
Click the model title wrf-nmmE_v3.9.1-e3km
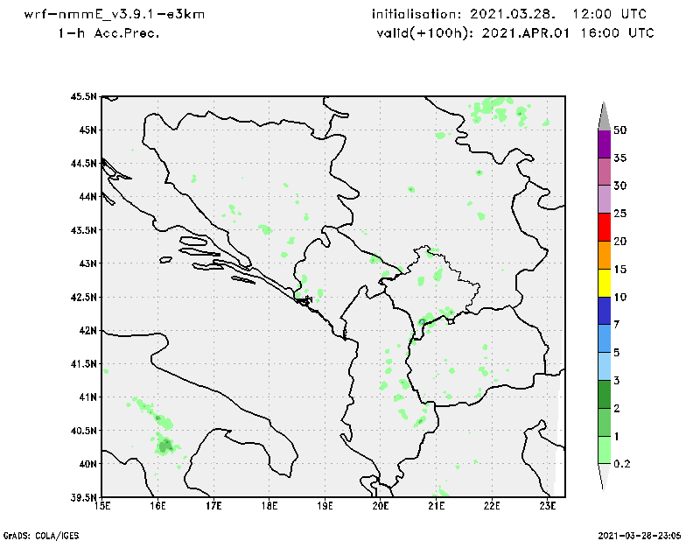pyautogui.click(x=114, y=14)
